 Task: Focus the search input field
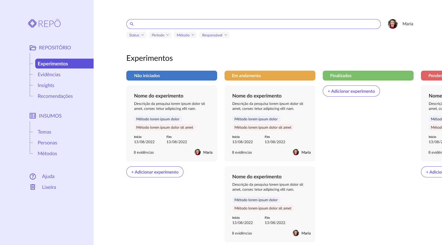pos(256,24)
